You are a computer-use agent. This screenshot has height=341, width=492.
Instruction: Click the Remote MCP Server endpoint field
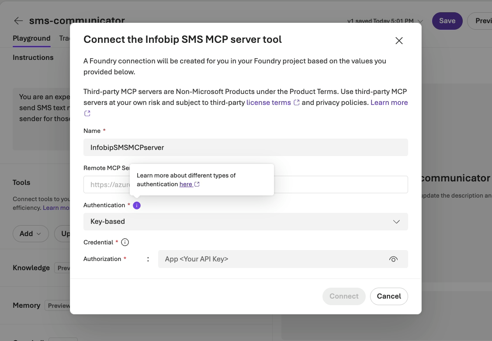(x=246, y=184)
